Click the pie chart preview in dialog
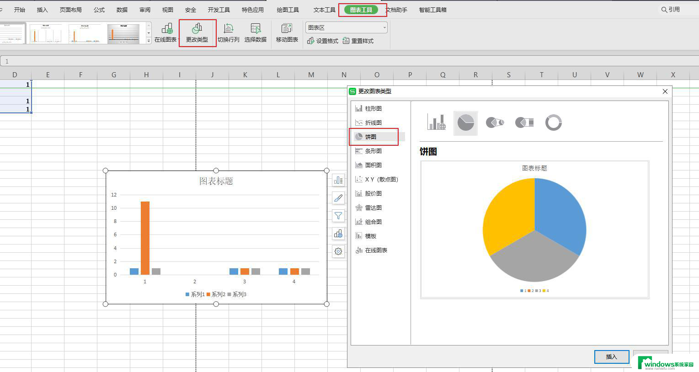This screenshot has width=699, height=372. (x=534, y=230)
